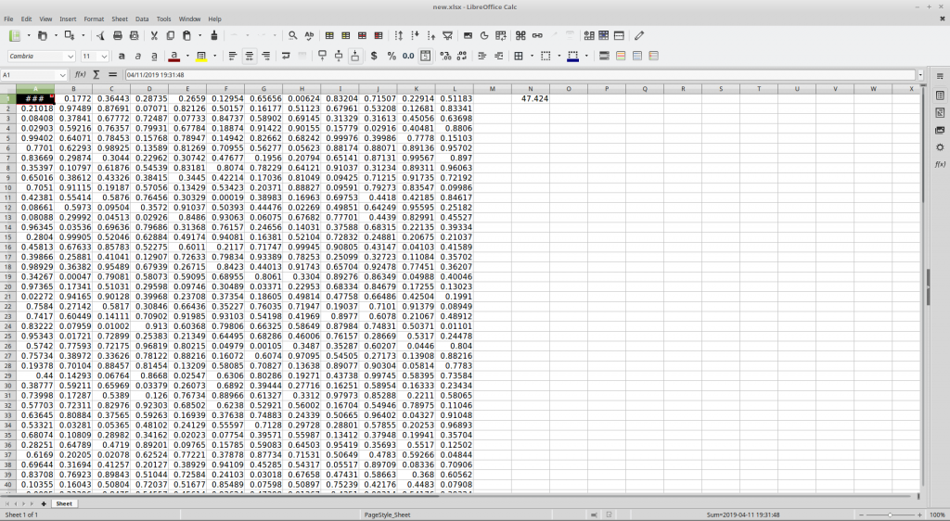Open the Name Box A1 dropdown
The image size is (950, 521).
(62, 75)
